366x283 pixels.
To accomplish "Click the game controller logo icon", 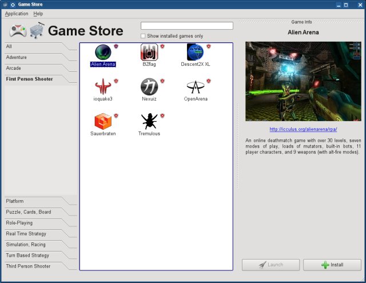I will coord(18,30).
